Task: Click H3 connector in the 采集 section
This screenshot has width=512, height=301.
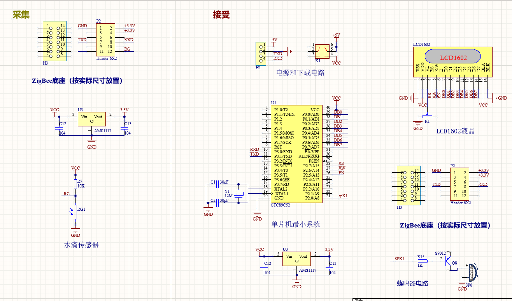Action: (54, 41)
